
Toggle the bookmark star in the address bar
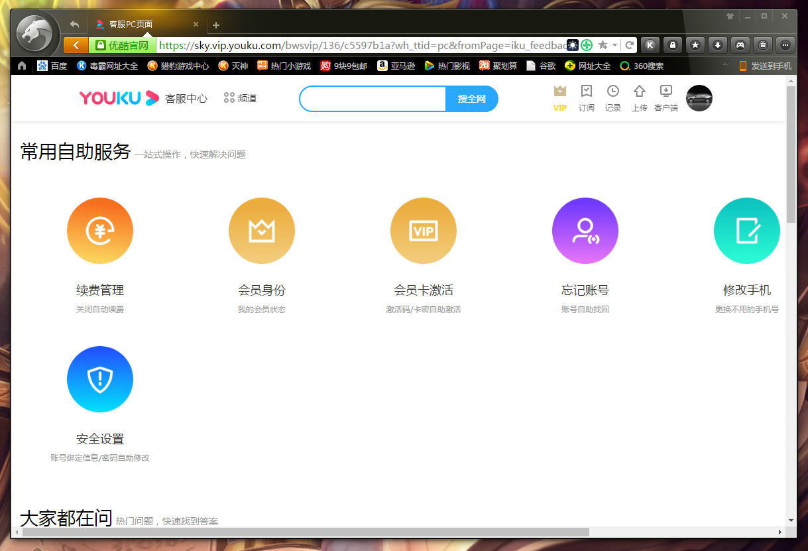click(x=604, y=44)
